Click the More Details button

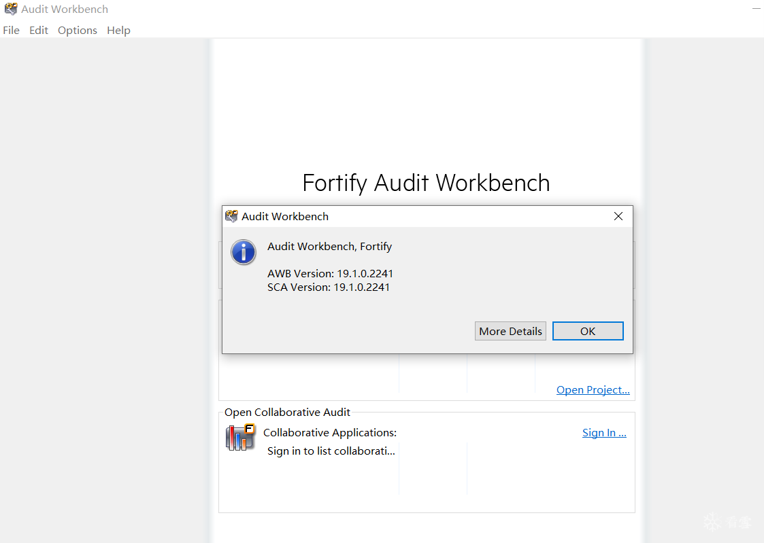pyautogui.click(x=510, y=331)
